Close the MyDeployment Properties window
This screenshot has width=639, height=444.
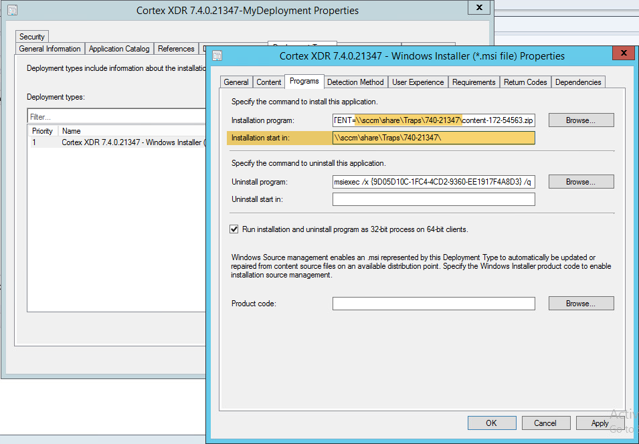pyautogui.click(x=479, y=7)
